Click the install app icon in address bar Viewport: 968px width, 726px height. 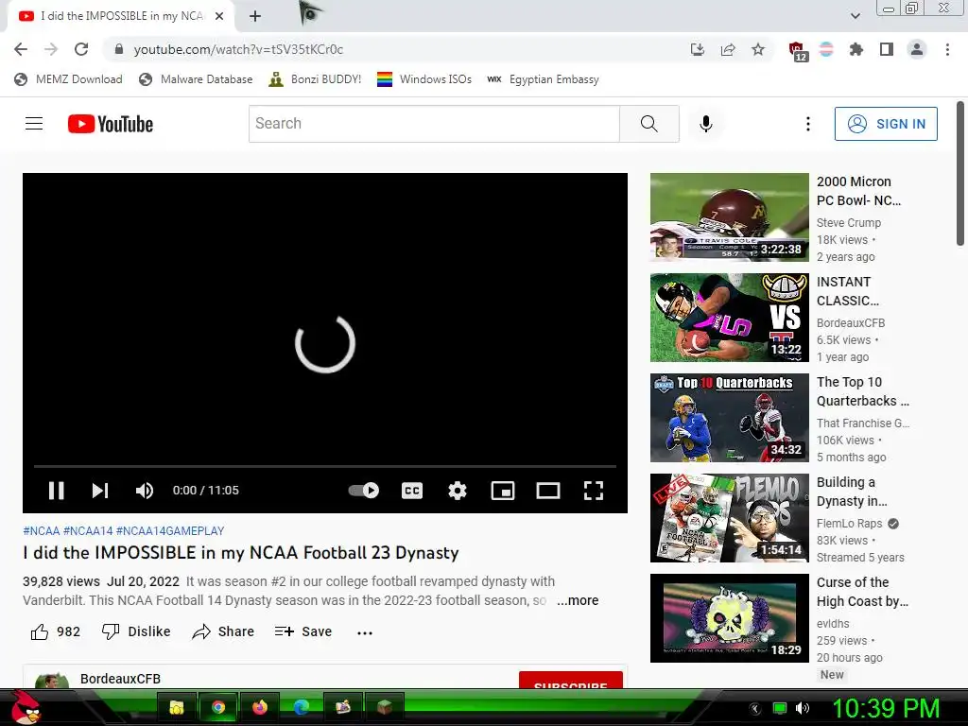697,49
